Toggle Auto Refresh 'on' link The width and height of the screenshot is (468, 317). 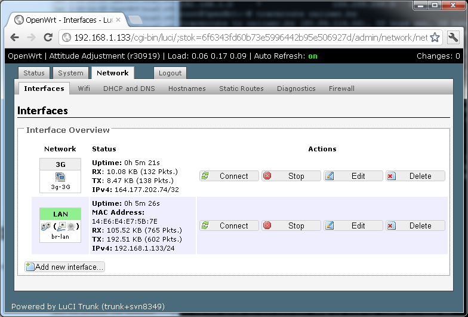(x=313, y=56)
